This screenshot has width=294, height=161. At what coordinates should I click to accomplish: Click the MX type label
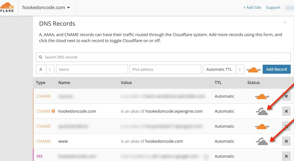coord(39,156)
